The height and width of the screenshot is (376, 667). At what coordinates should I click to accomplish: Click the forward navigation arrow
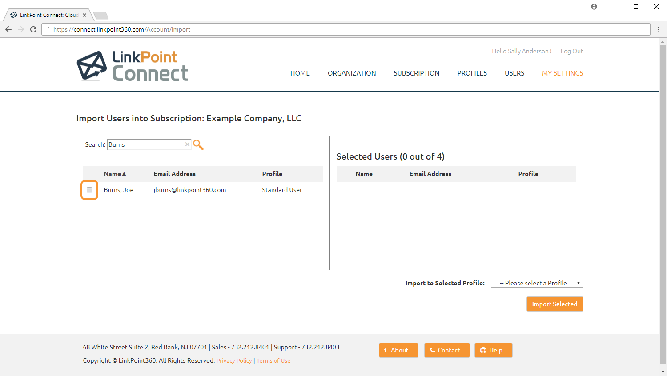point(21,29)
